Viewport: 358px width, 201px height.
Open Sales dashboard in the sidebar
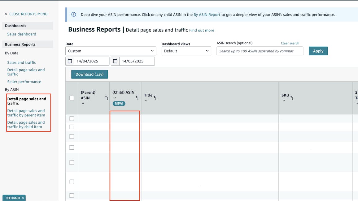(22, 34)
